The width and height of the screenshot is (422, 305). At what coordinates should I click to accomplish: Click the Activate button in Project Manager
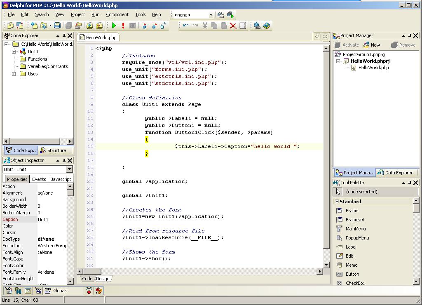(x=347, y=45)
